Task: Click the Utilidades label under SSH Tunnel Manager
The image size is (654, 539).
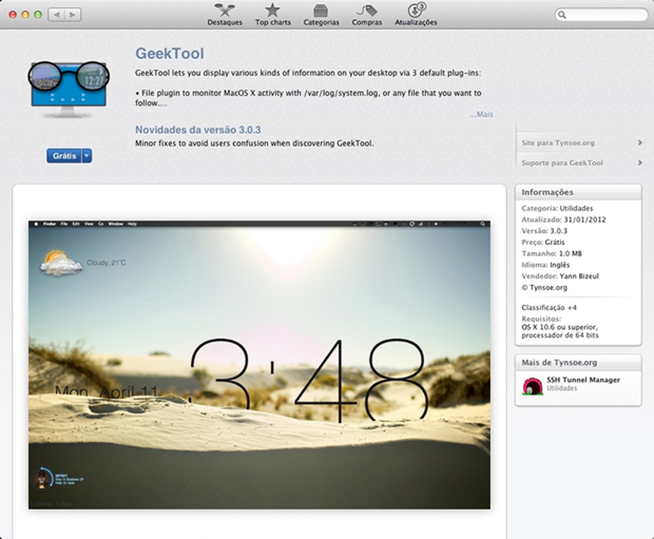Action: click(562, 388)
